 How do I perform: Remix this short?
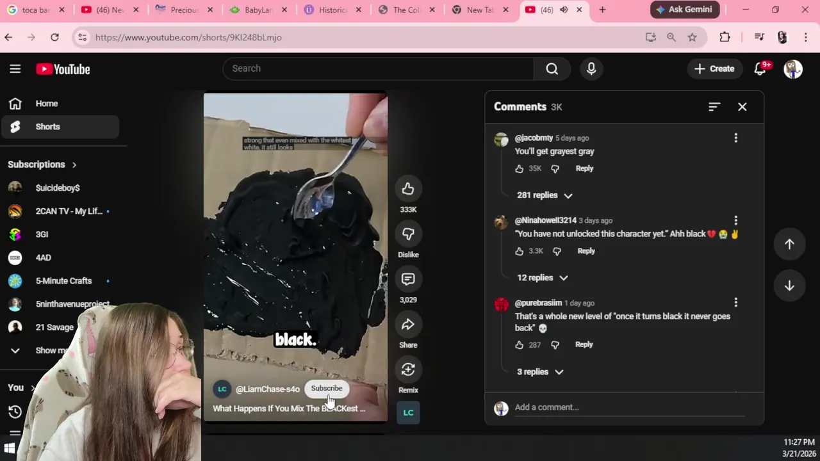point(408,369)
